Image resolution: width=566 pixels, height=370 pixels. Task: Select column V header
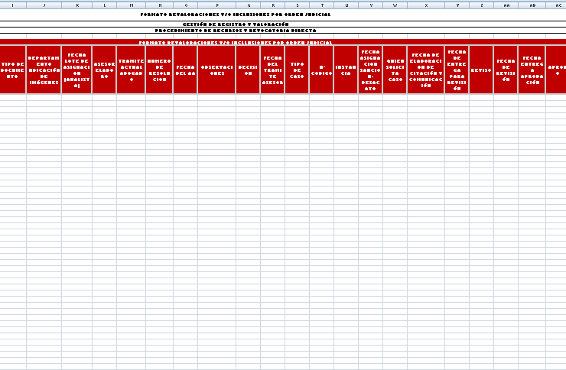point(371,5)
